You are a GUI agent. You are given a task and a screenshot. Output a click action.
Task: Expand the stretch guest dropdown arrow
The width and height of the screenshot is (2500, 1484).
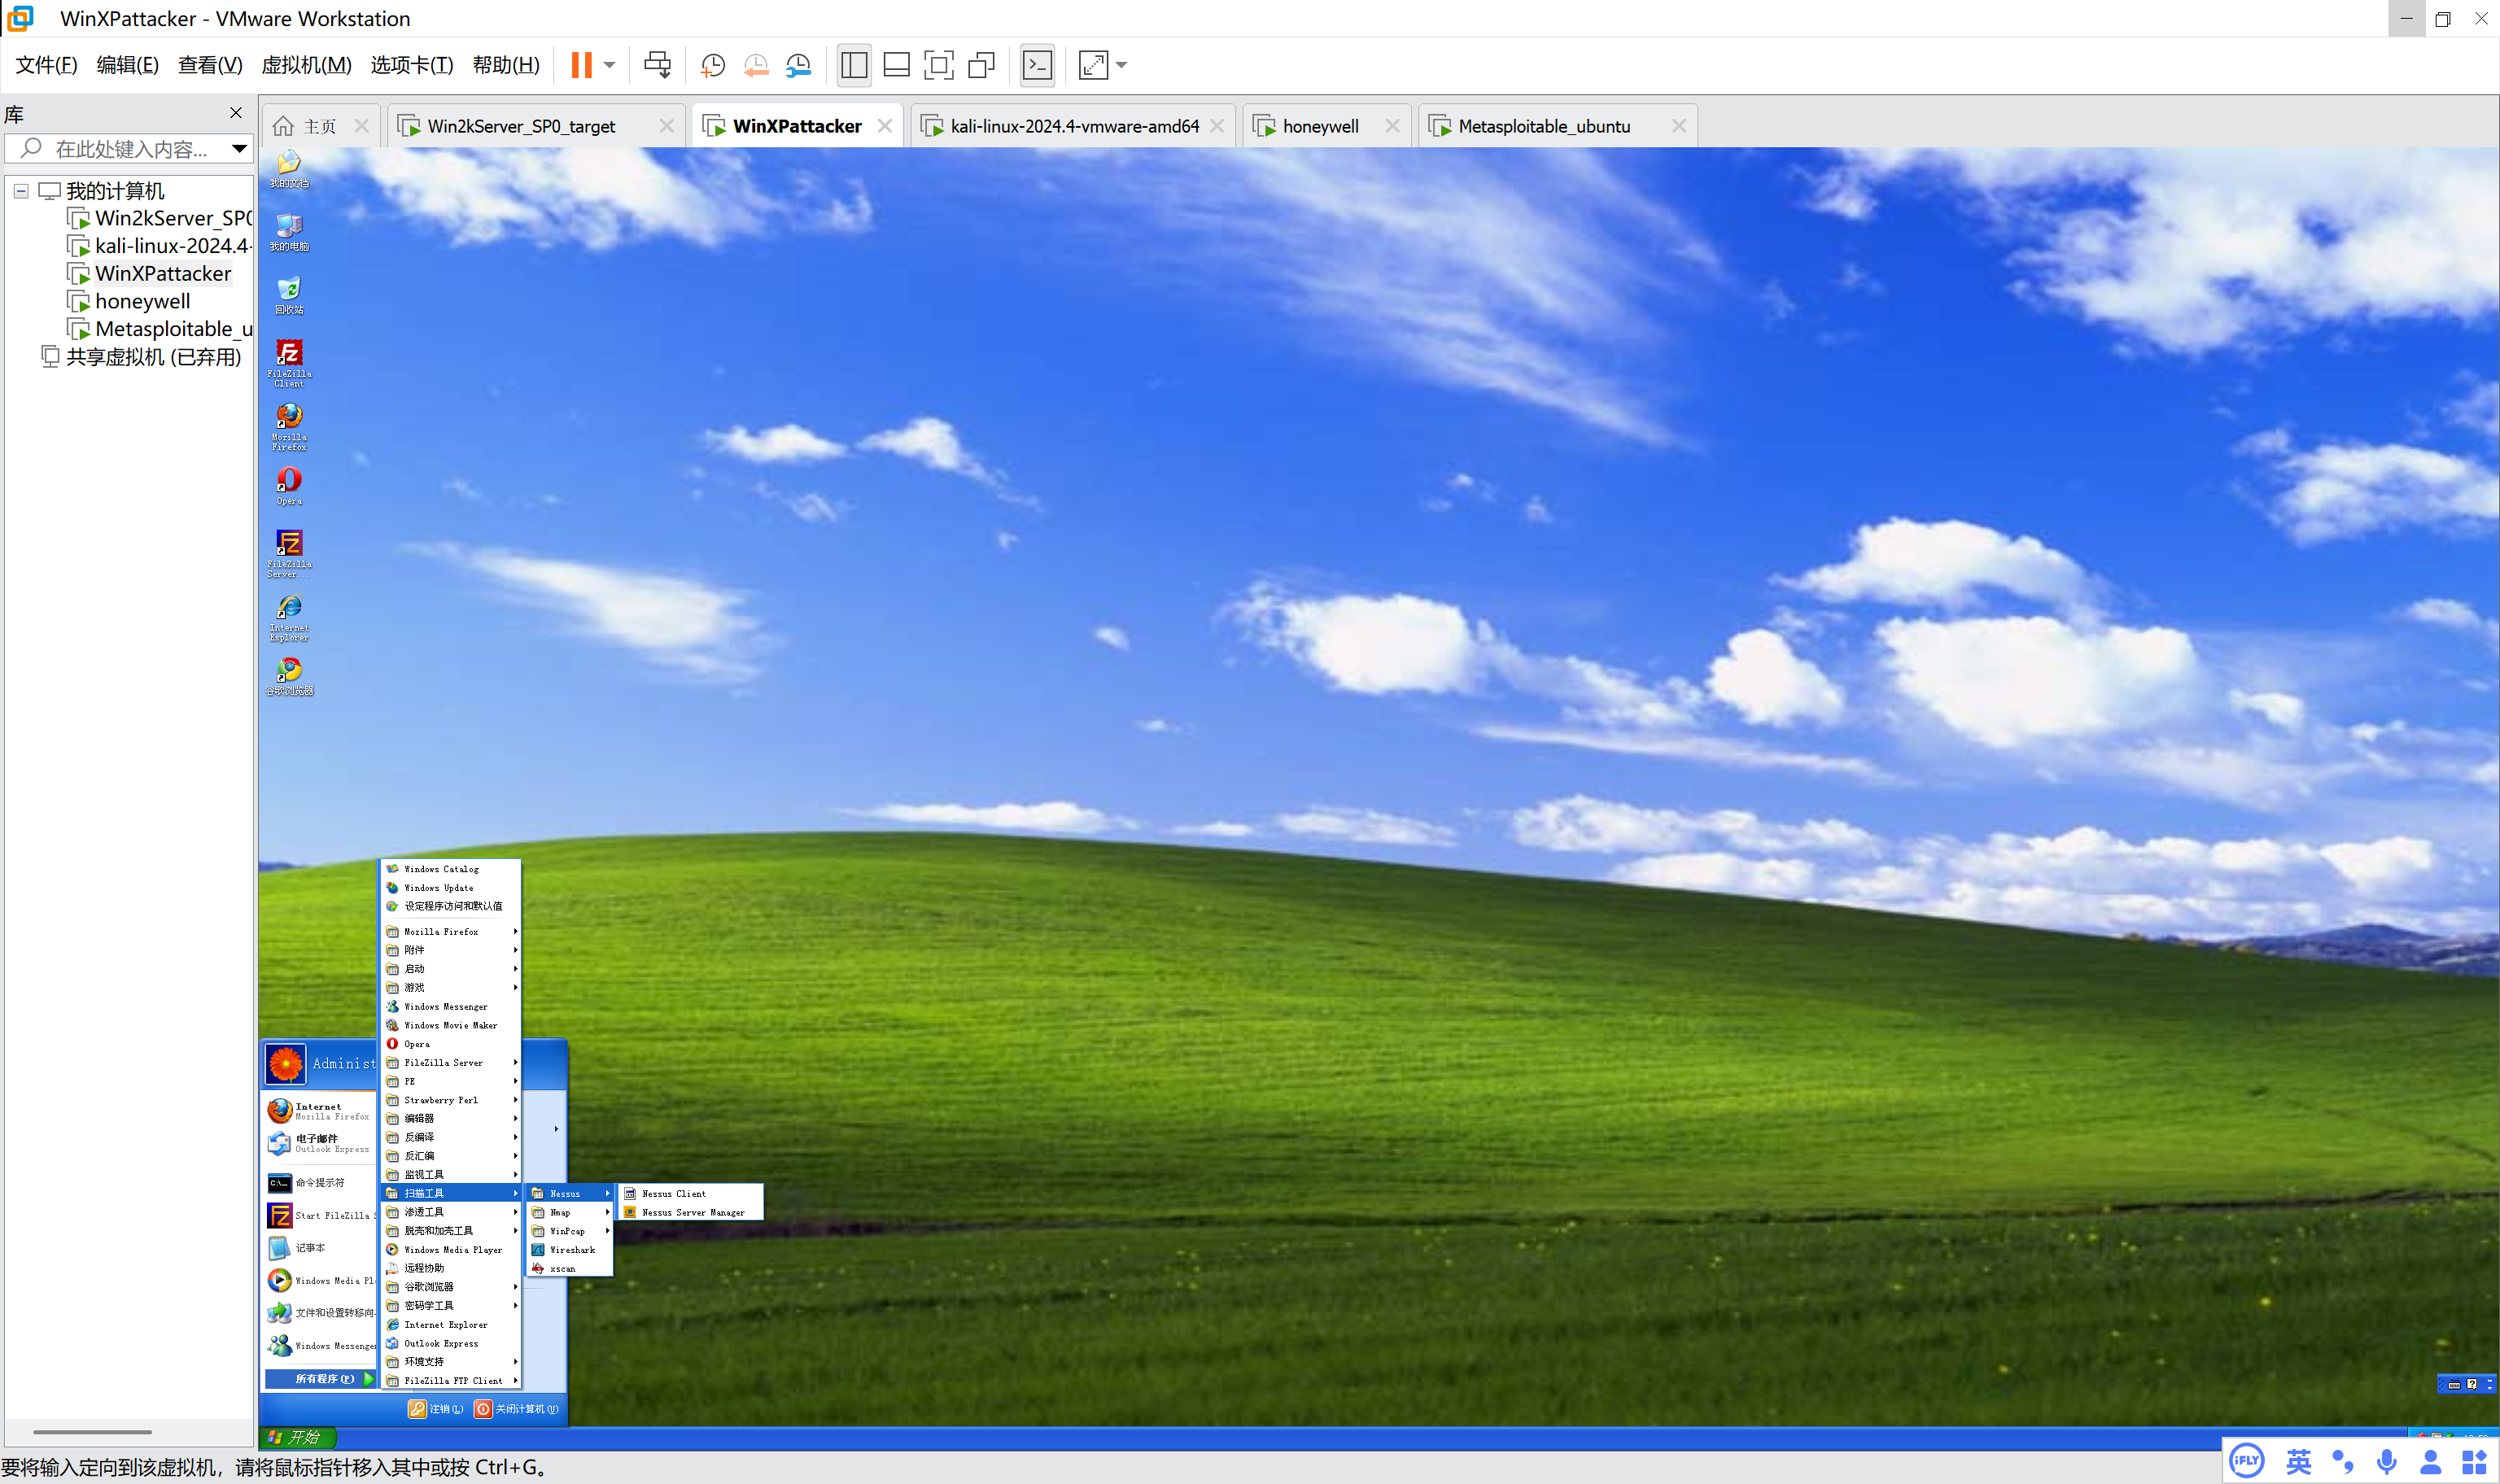click(1121, 66)
